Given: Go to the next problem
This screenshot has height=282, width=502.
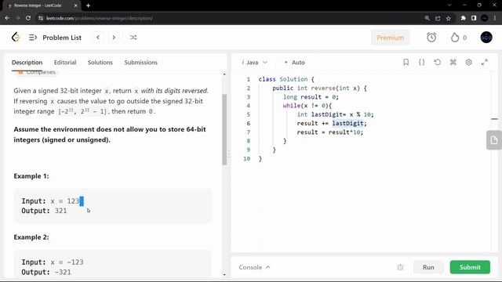Looking at the screenshot, I should [114, 38].
